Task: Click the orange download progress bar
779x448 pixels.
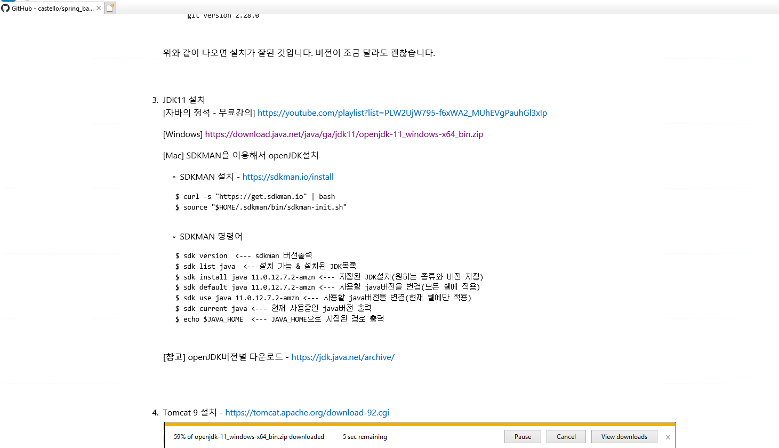Action: [x=420, y=425]
